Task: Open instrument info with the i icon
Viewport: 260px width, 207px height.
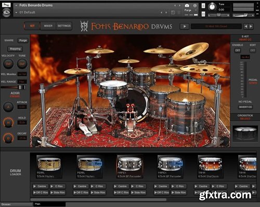Action: tap(195, 6)
